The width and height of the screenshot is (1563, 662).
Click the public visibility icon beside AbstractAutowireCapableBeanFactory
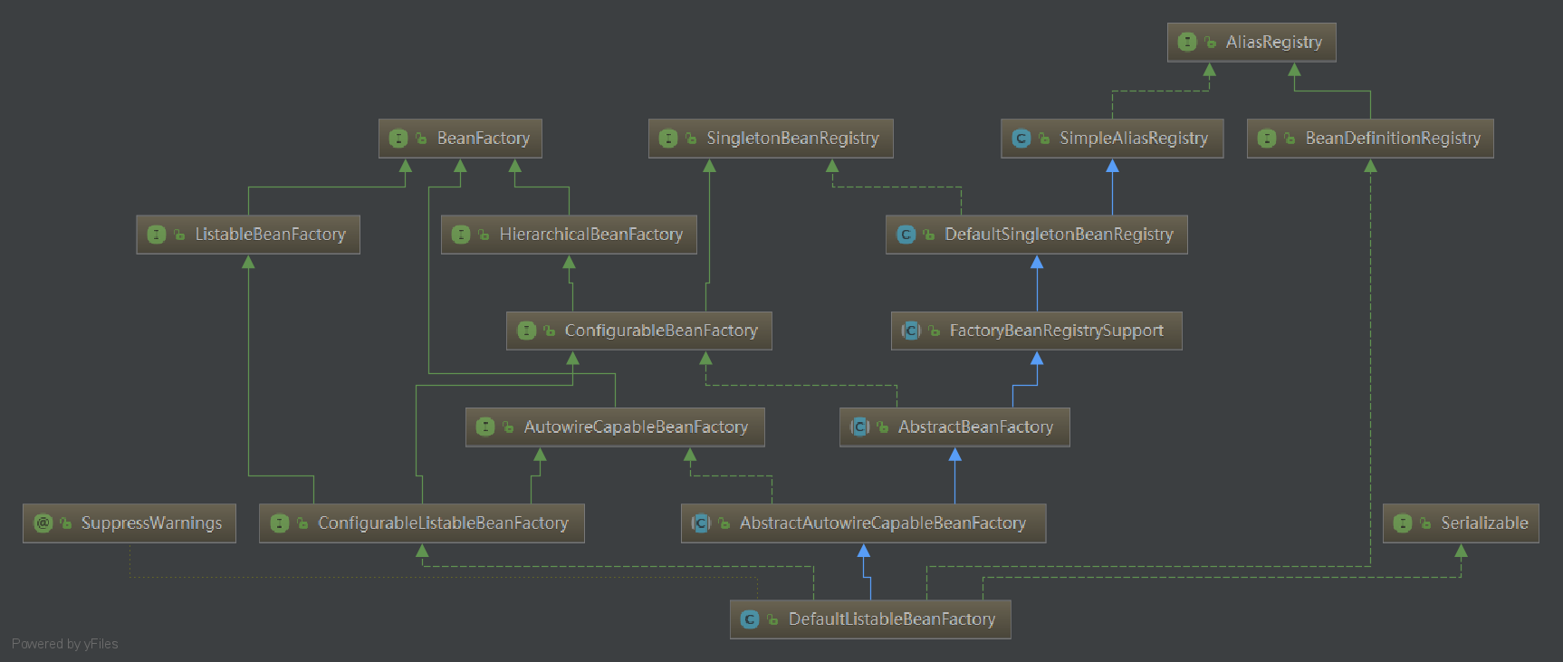point(724,523)
